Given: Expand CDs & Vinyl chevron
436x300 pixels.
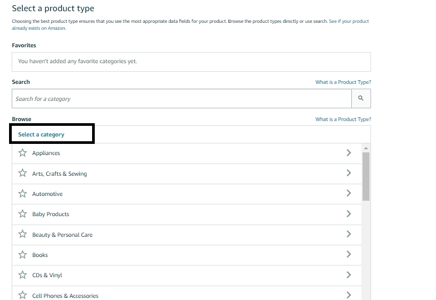Looking at the screenshot, I should click(349, 275).
